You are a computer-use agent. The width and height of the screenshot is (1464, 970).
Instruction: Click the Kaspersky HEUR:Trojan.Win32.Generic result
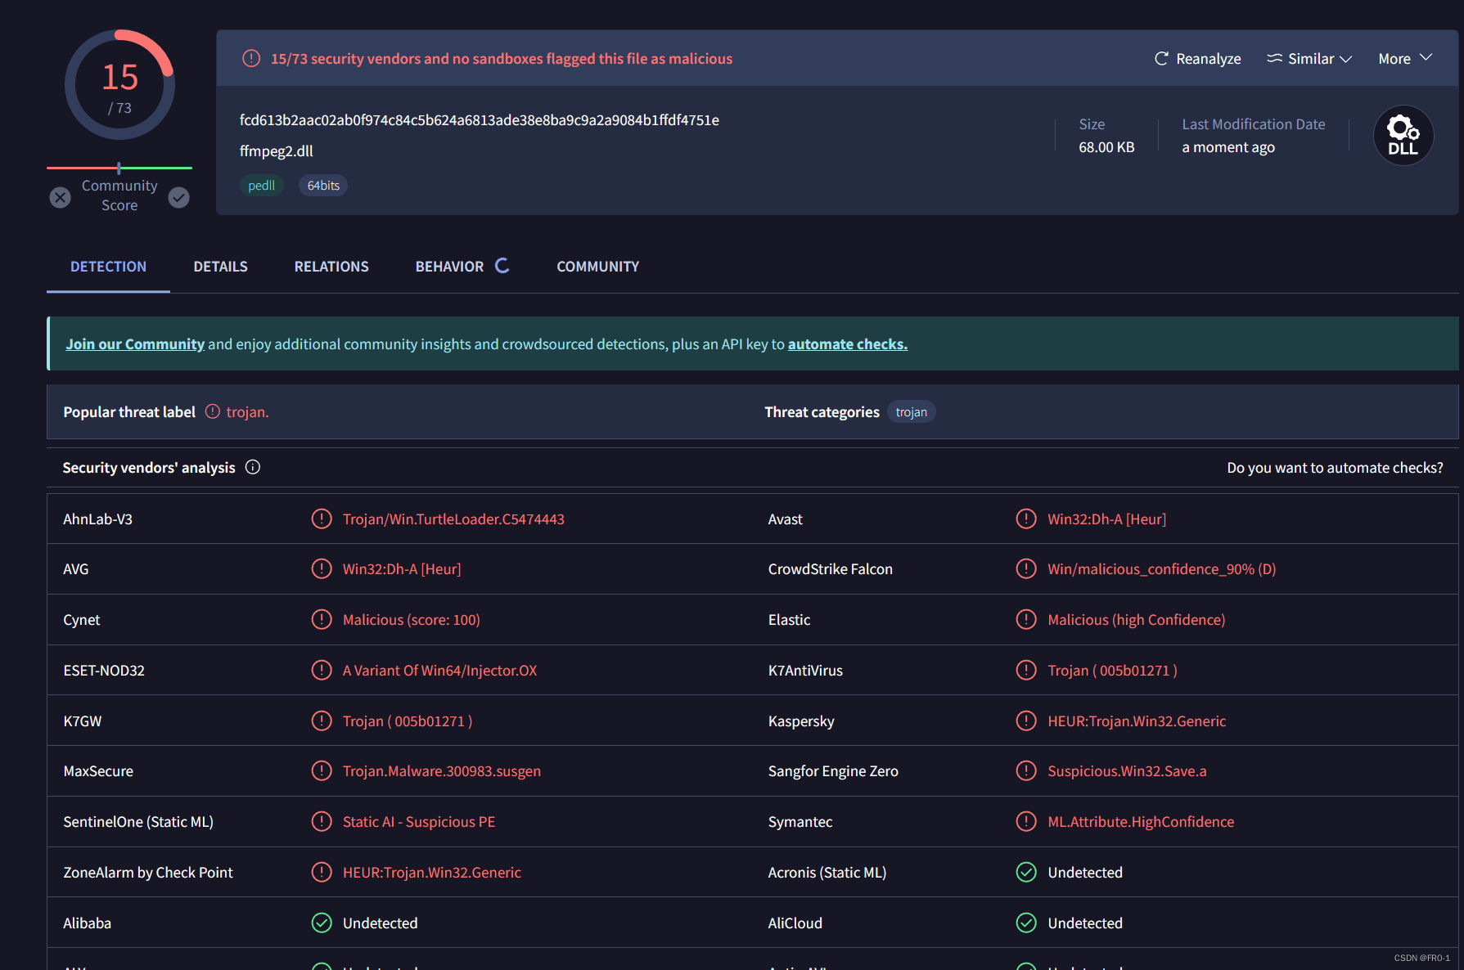click(x=1137, y=721)
